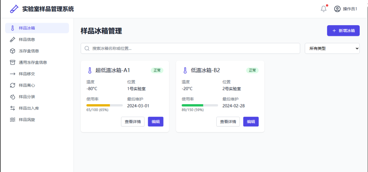This screenshot has height=172, width=368.
Task: Open the 所有类型 type filter dropdown
Action: (x=332, y=48)
